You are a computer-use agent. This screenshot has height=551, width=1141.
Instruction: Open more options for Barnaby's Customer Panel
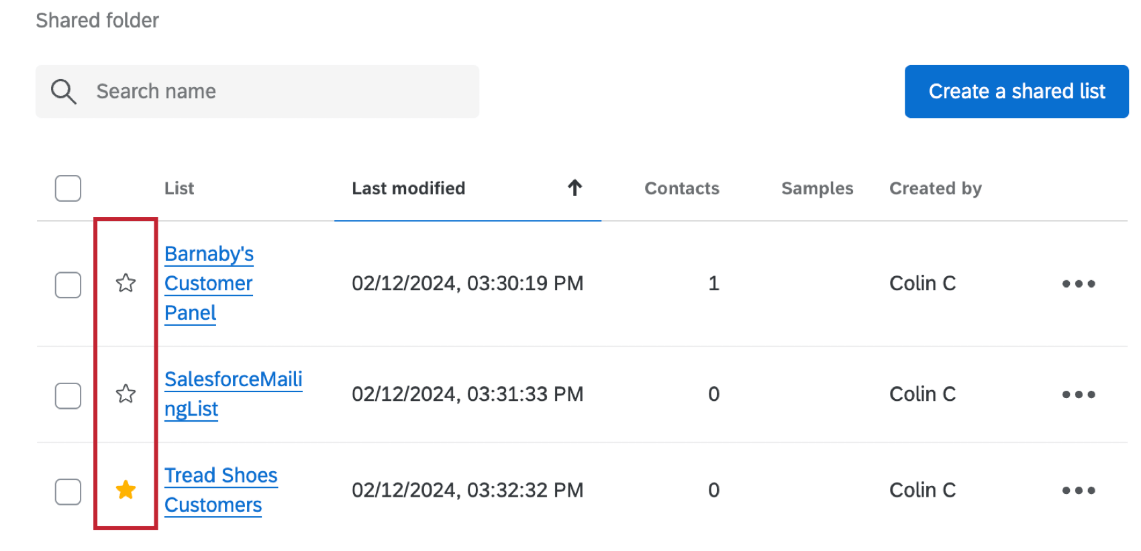1078,284
